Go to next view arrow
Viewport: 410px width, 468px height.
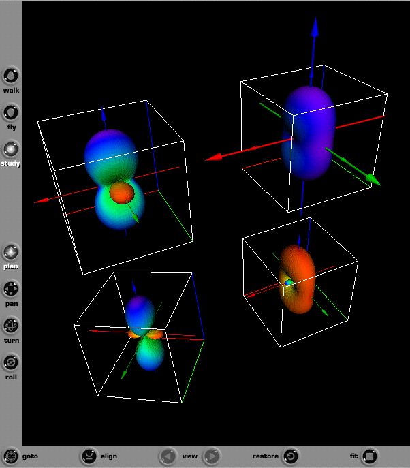point(212,456)
